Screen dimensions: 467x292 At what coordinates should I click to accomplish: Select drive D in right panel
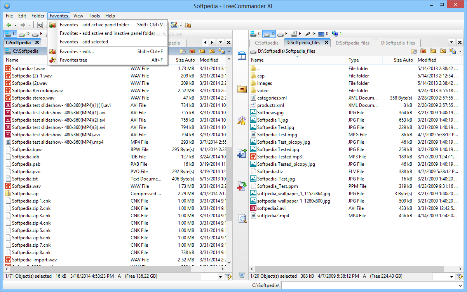click(269, 34)
